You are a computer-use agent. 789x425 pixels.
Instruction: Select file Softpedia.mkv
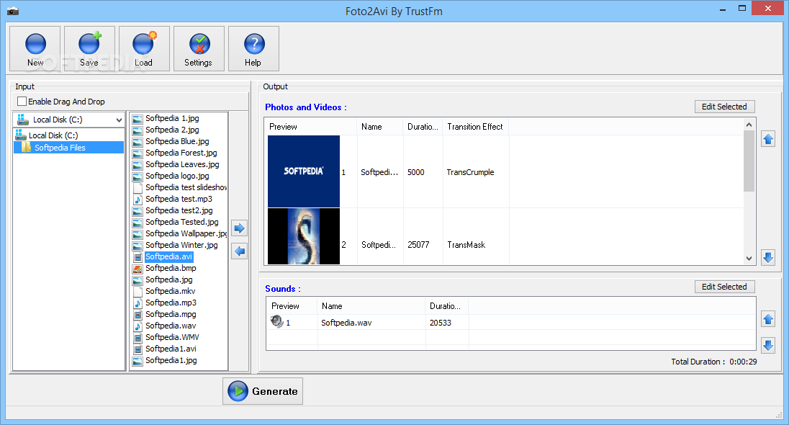[170, 292]
